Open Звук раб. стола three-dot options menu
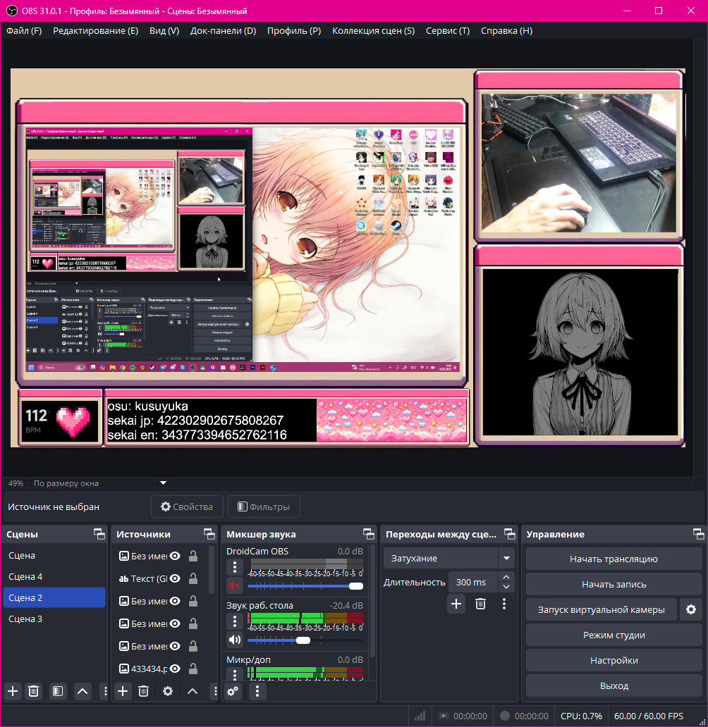Screen dimensions: 708x727 click(x=235, y=621)
